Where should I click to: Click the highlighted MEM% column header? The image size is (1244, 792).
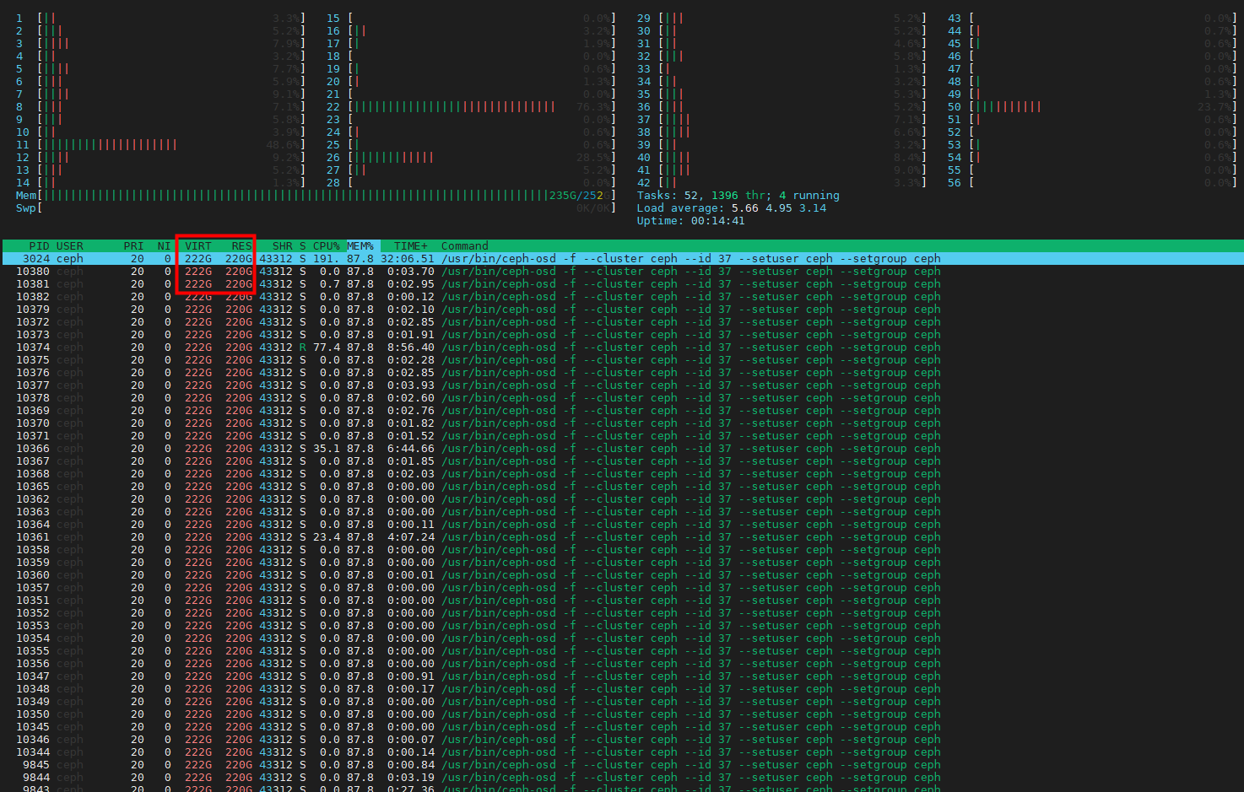tap(360, 246)
